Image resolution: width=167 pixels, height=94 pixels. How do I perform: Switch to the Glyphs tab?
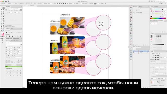coord(17,41)
